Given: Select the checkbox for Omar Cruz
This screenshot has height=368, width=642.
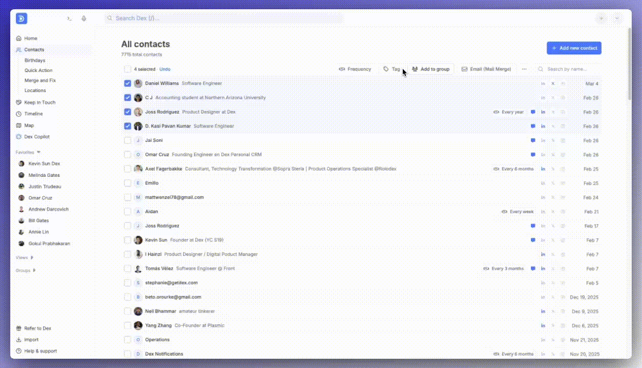Looking at the screenshot, I should pyautogui.click(x=127, y=154).
